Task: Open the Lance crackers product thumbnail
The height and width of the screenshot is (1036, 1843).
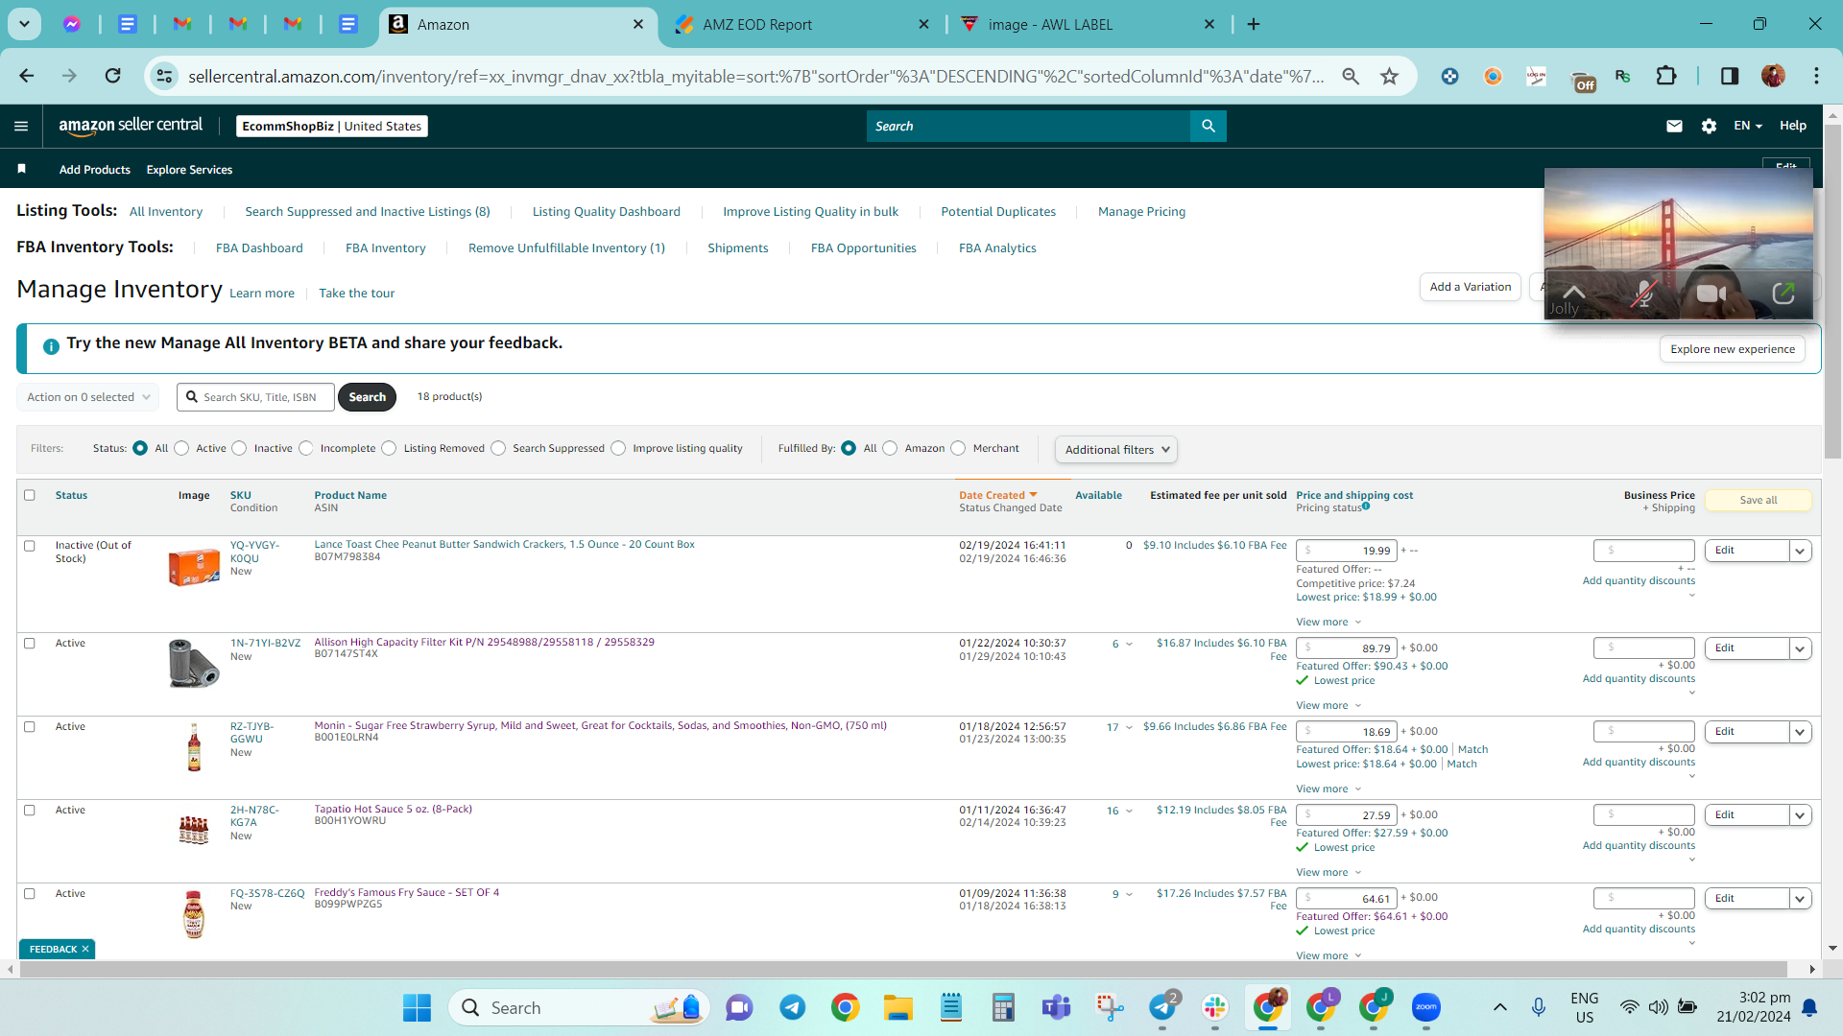Action: pyautogui.click(x=194, y=567)
